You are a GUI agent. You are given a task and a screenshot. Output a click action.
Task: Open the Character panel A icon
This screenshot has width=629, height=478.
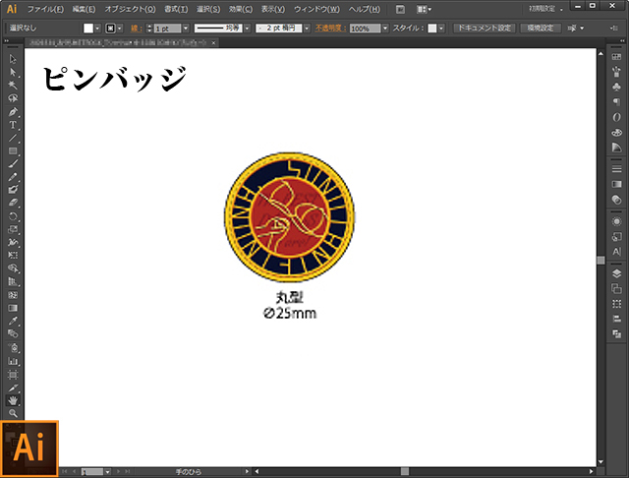click(616, 252)
